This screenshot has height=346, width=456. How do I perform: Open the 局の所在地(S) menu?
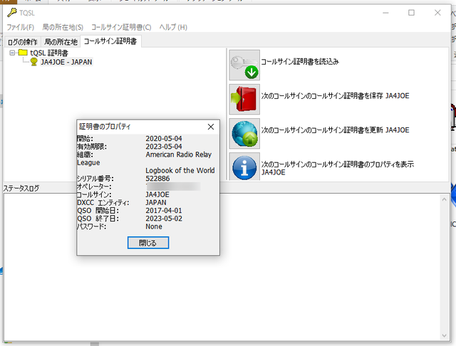[63, 27]
